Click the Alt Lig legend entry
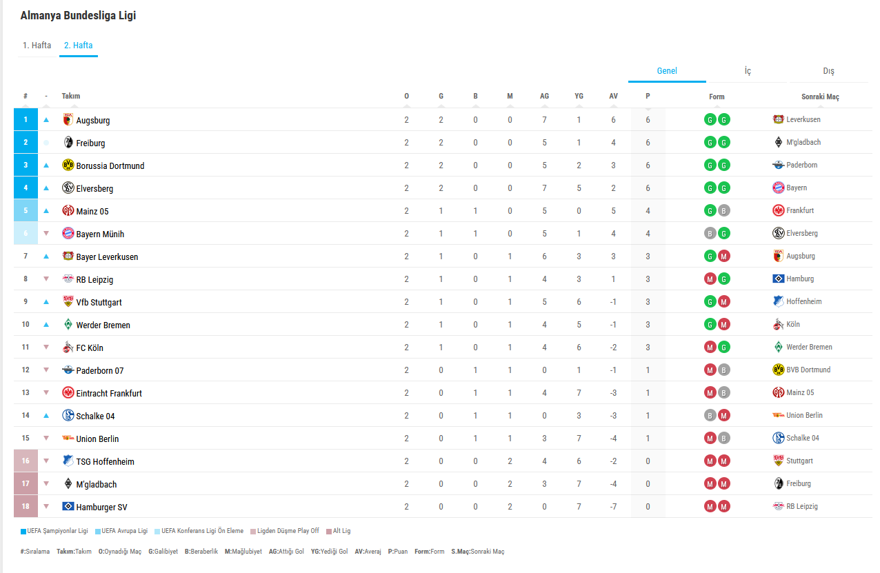880x573 pixels. tap(338, 531)
